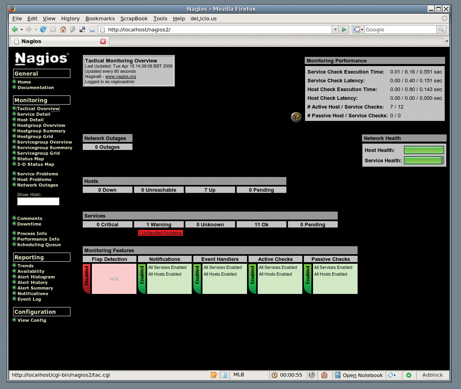Open the back button history dropdown arrow

tap(21, 30)
